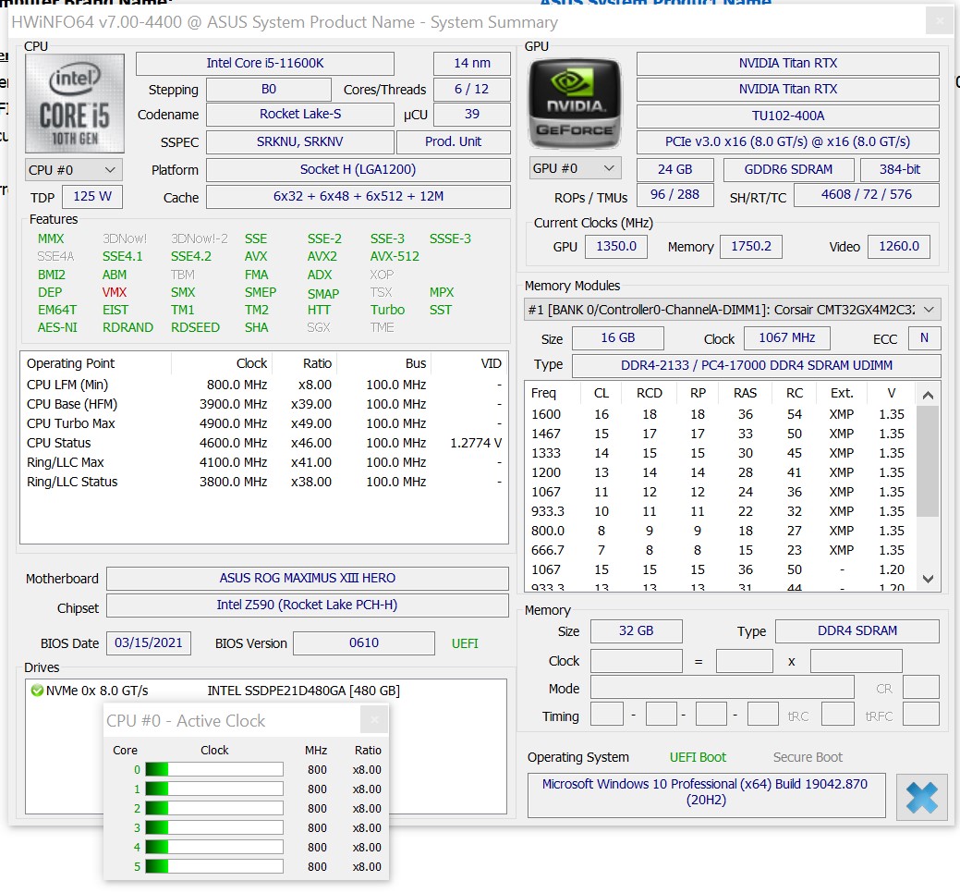Click the BIOS Version 0610 field
960x893 pixels.
(x=364, y=643)
